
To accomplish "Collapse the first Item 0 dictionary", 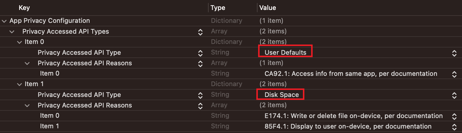I will [x=19, y=42].
